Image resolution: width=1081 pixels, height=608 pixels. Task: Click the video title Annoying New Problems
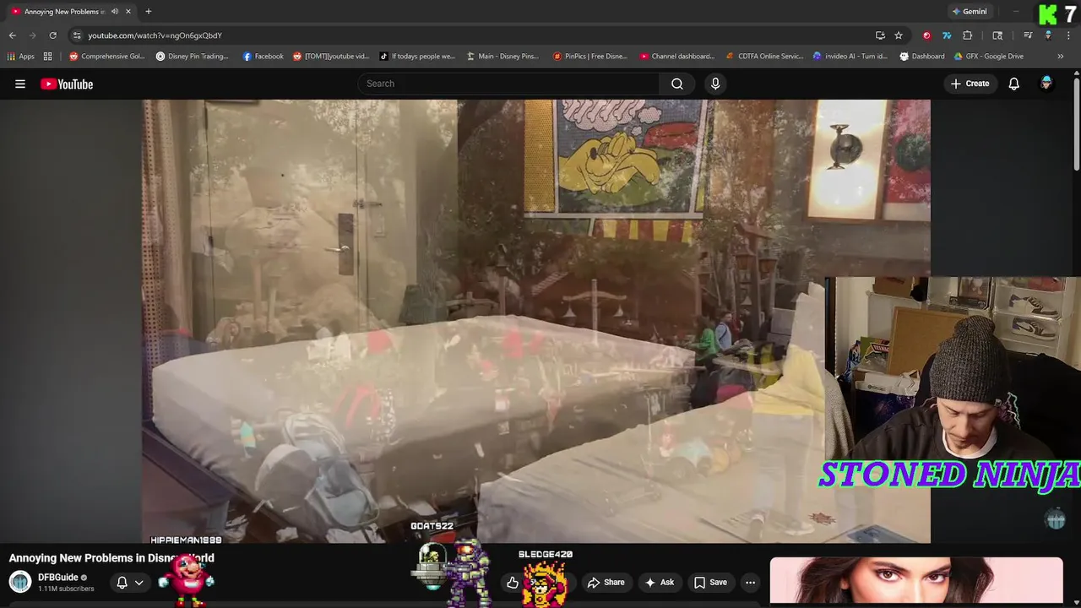click(111, 558)
